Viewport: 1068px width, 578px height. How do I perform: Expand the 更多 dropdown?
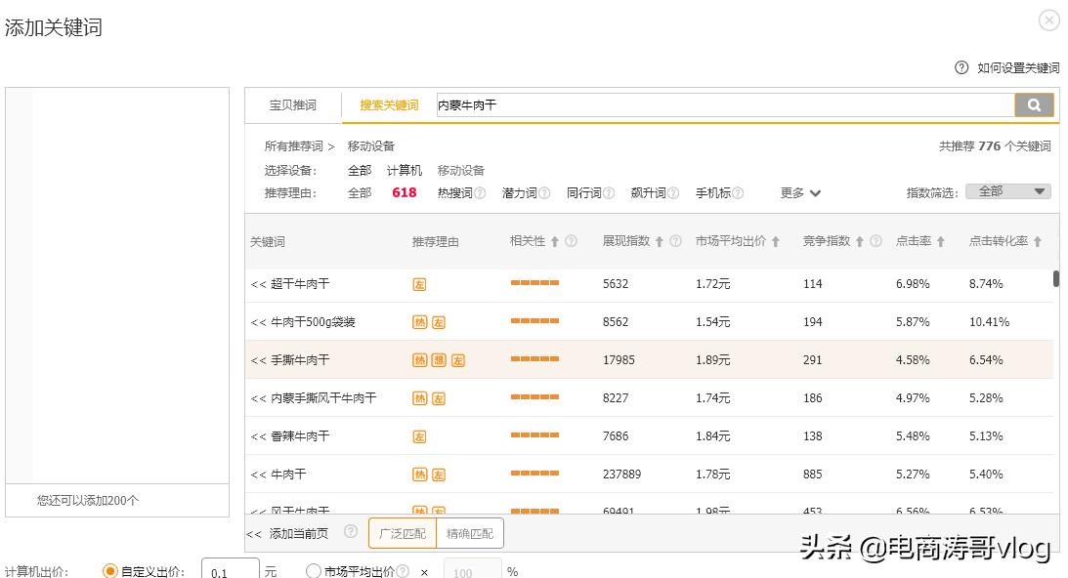794,192
